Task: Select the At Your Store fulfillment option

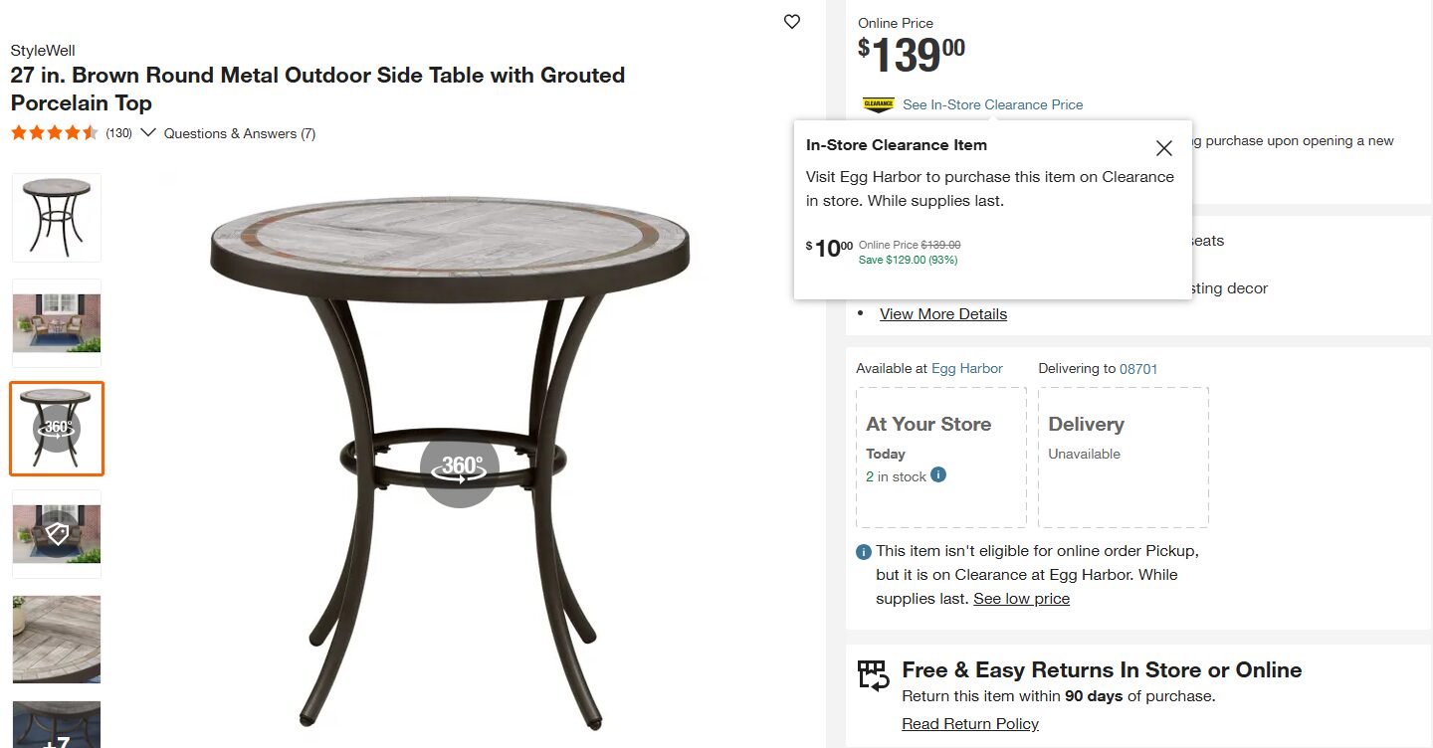Action: 940,457
